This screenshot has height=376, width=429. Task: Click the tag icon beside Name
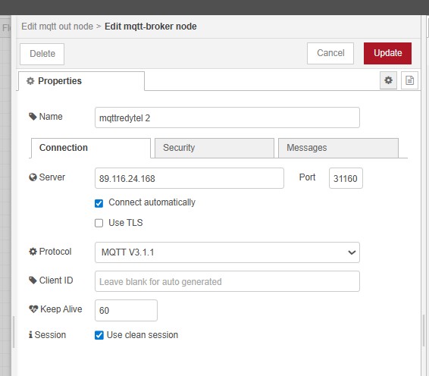(x=33, y=117)
